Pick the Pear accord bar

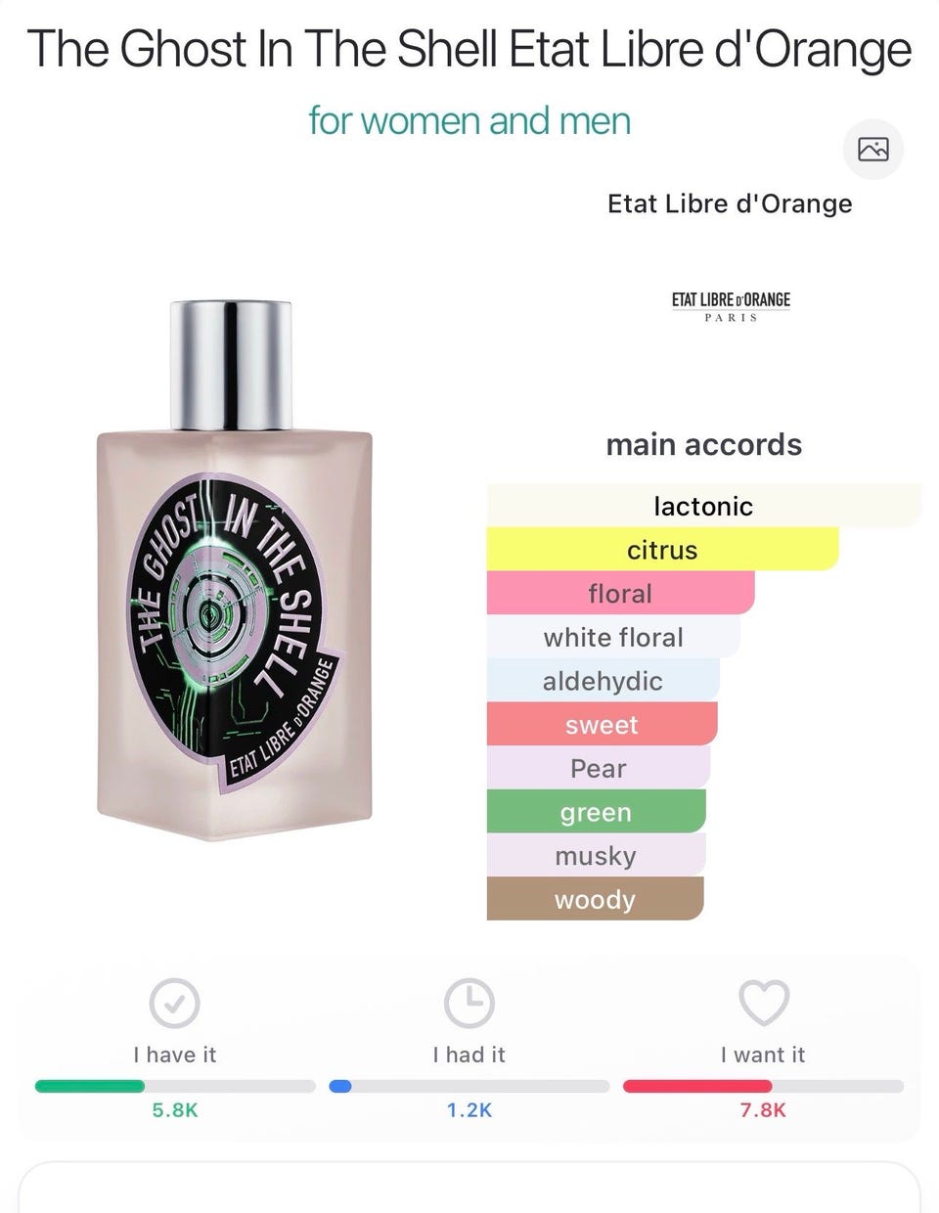tap(599, 768)
